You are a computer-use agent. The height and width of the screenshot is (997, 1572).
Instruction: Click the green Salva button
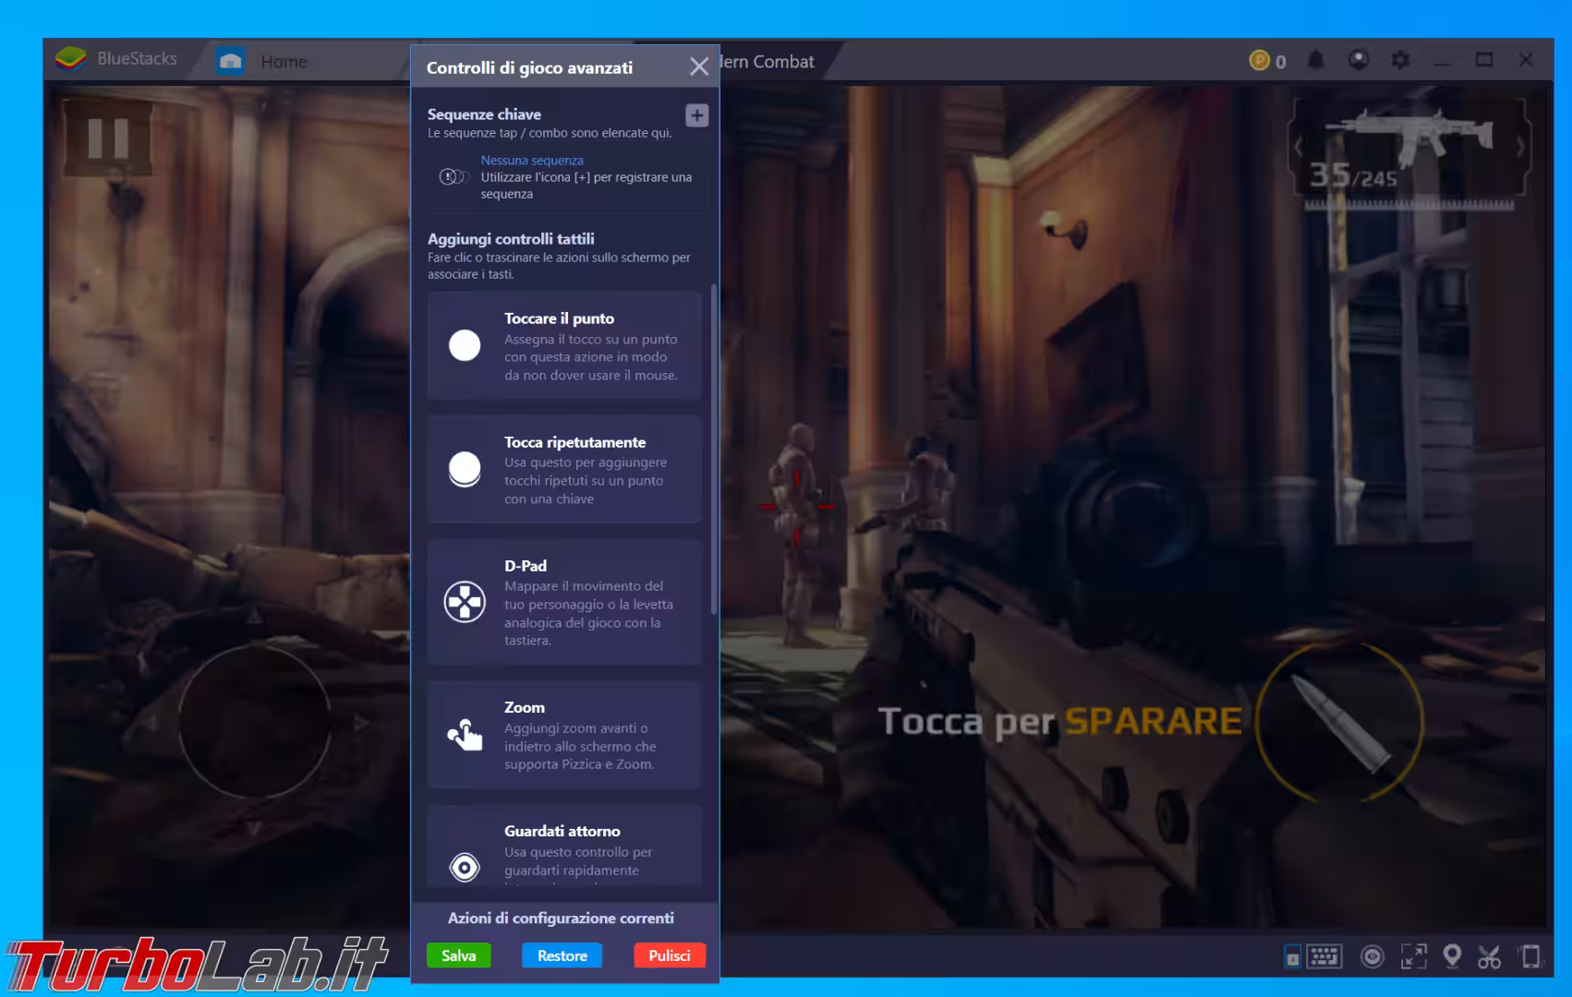(x=458, y=955)
